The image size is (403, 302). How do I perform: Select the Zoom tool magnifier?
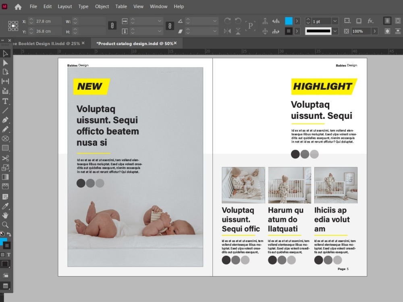(x=5, y=225)
